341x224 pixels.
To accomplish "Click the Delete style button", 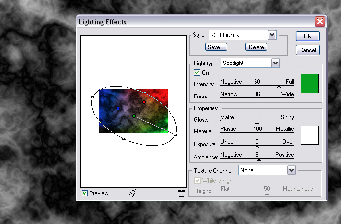I will click(x=256, y=47).
